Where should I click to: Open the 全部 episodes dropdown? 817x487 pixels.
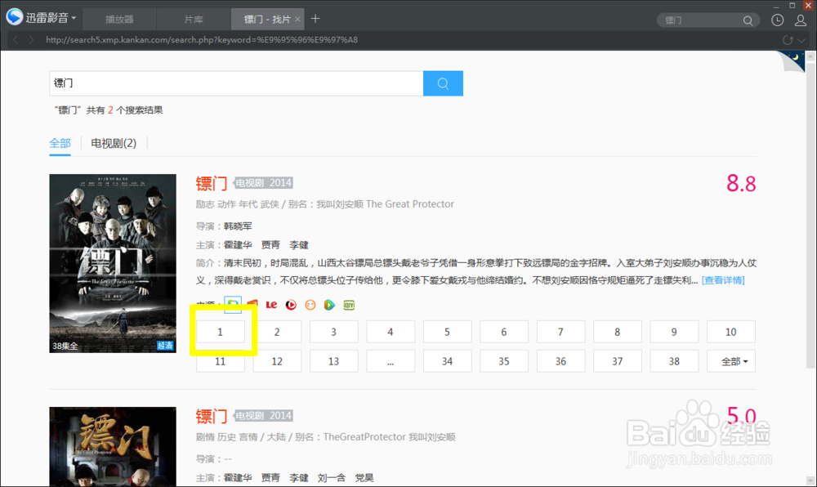tap(731, 361)
